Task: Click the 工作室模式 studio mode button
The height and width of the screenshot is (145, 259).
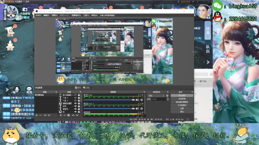Action: point(182,105)
